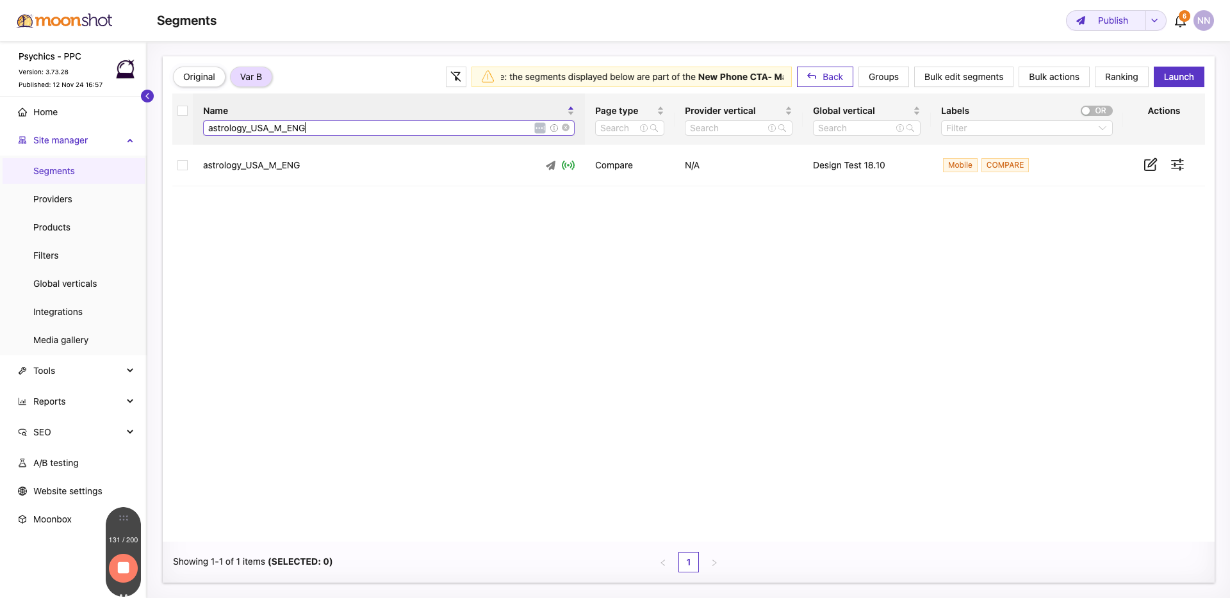The image size is (1230, 598).
Task: Check the select-all checkbox in the header
Action: pyautogui.click(x=183, y=111)
